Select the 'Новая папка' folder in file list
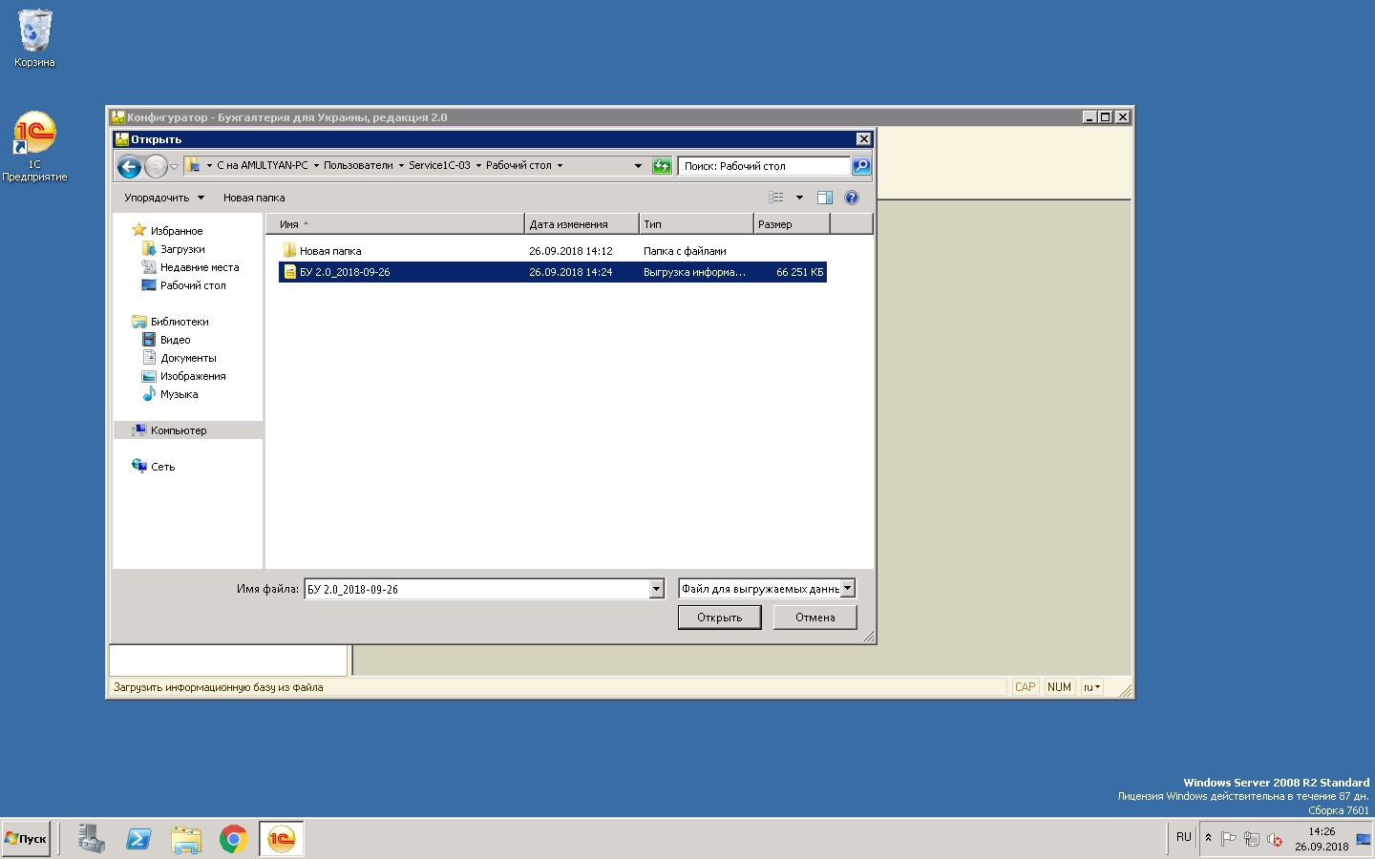Screen dimensions: 1375x859 330,251
